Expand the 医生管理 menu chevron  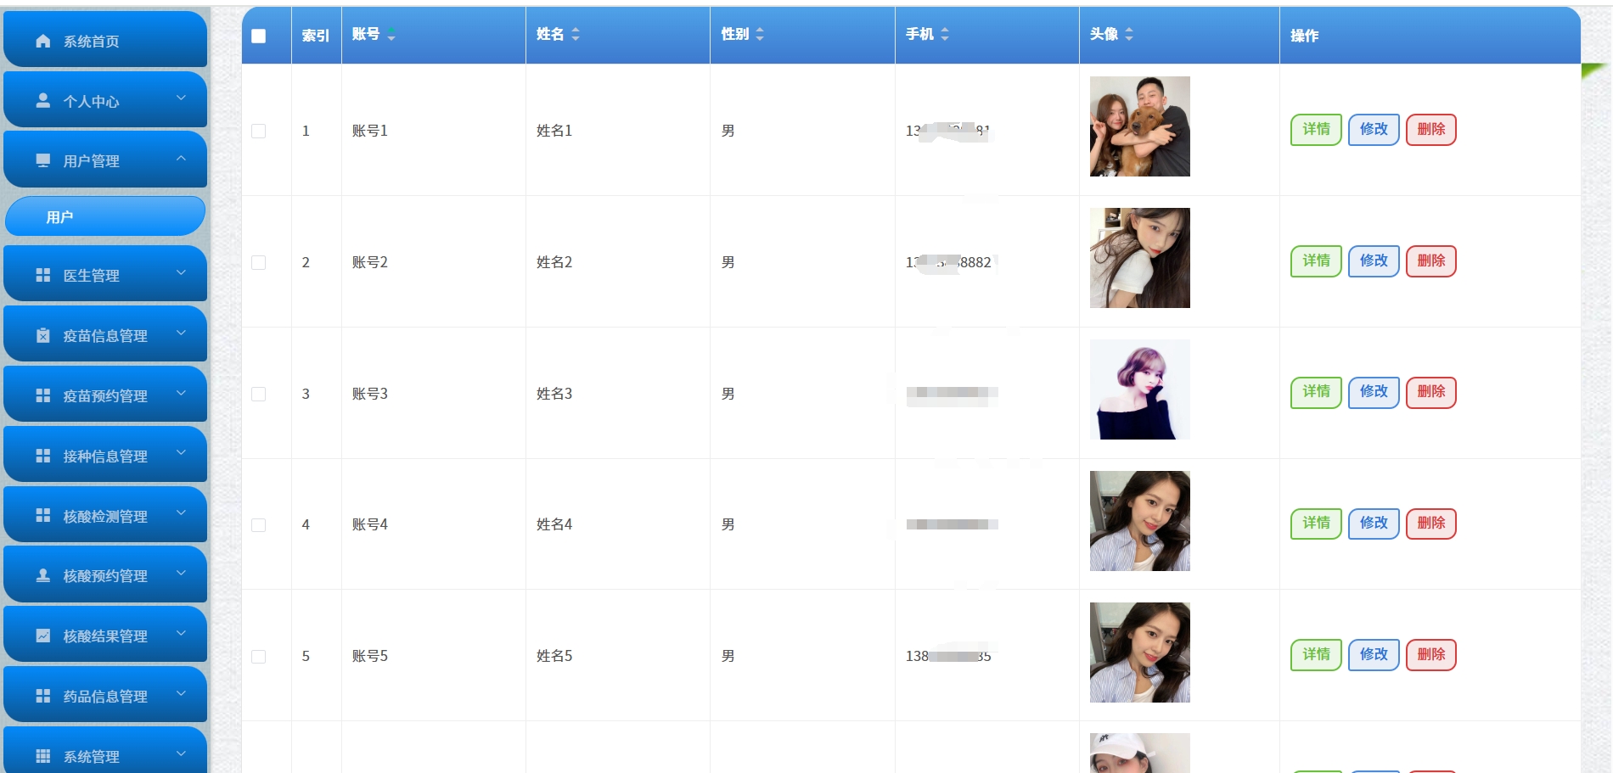coord(181,272)
